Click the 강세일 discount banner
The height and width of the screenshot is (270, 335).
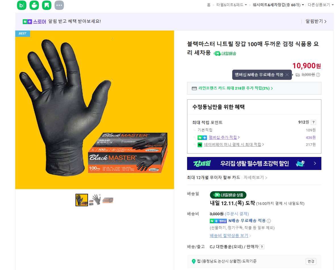254,163
